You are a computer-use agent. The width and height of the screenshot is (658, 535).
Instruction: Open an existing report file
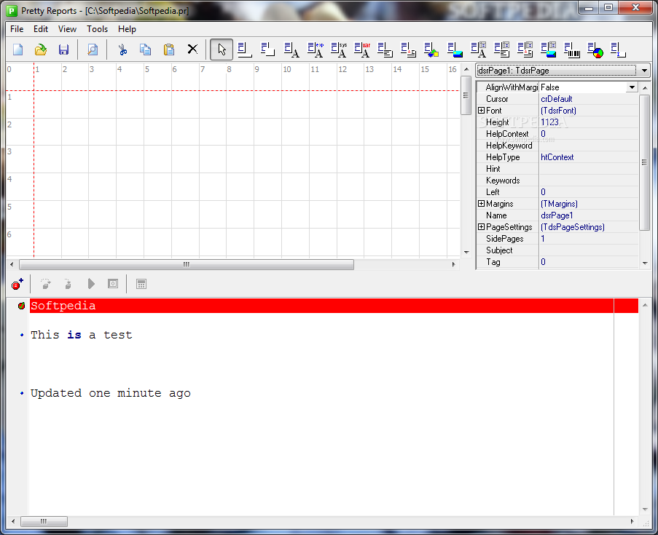click(x=41, y=50)
